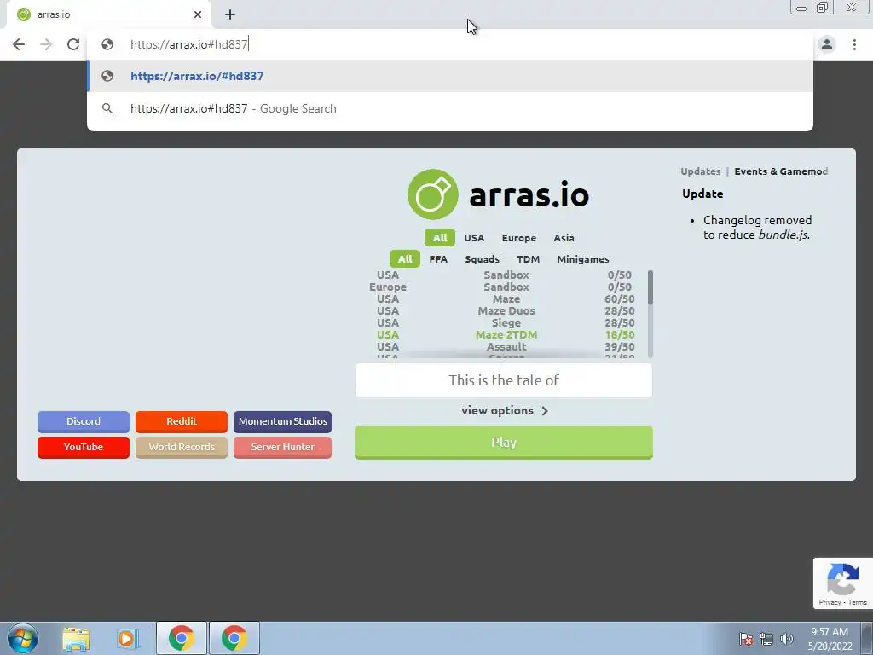873x655 pixels.
Task: Select the Maze Duos server row
Action: coord(501,310)
